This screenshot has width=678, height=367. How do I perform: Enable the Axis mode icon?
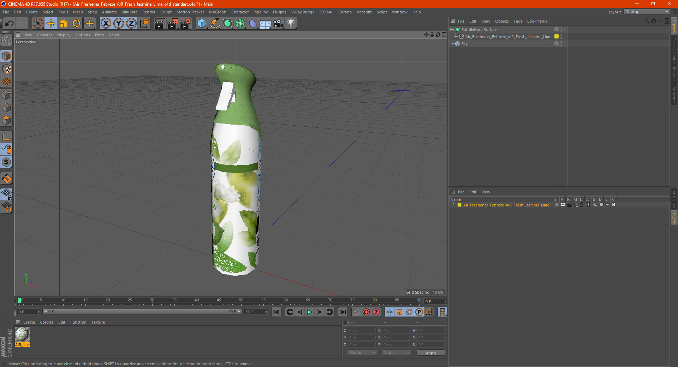[x=6, y=137]
